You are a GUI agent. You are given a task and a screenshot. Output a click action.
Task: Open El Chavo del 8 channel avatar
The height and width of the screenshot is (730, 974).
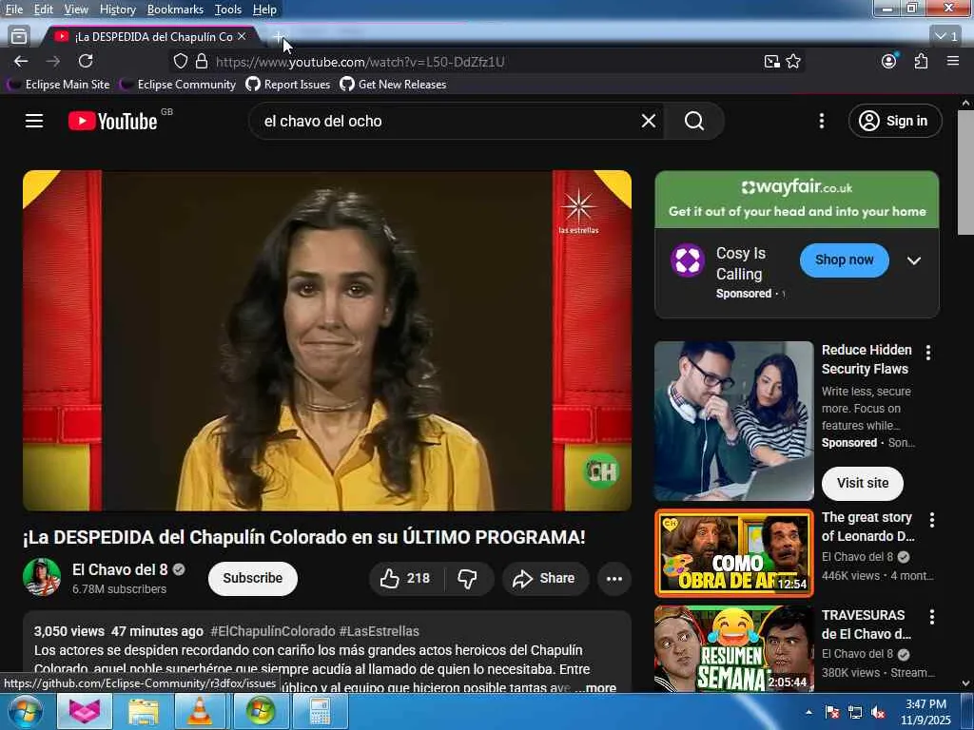point(42,577)
